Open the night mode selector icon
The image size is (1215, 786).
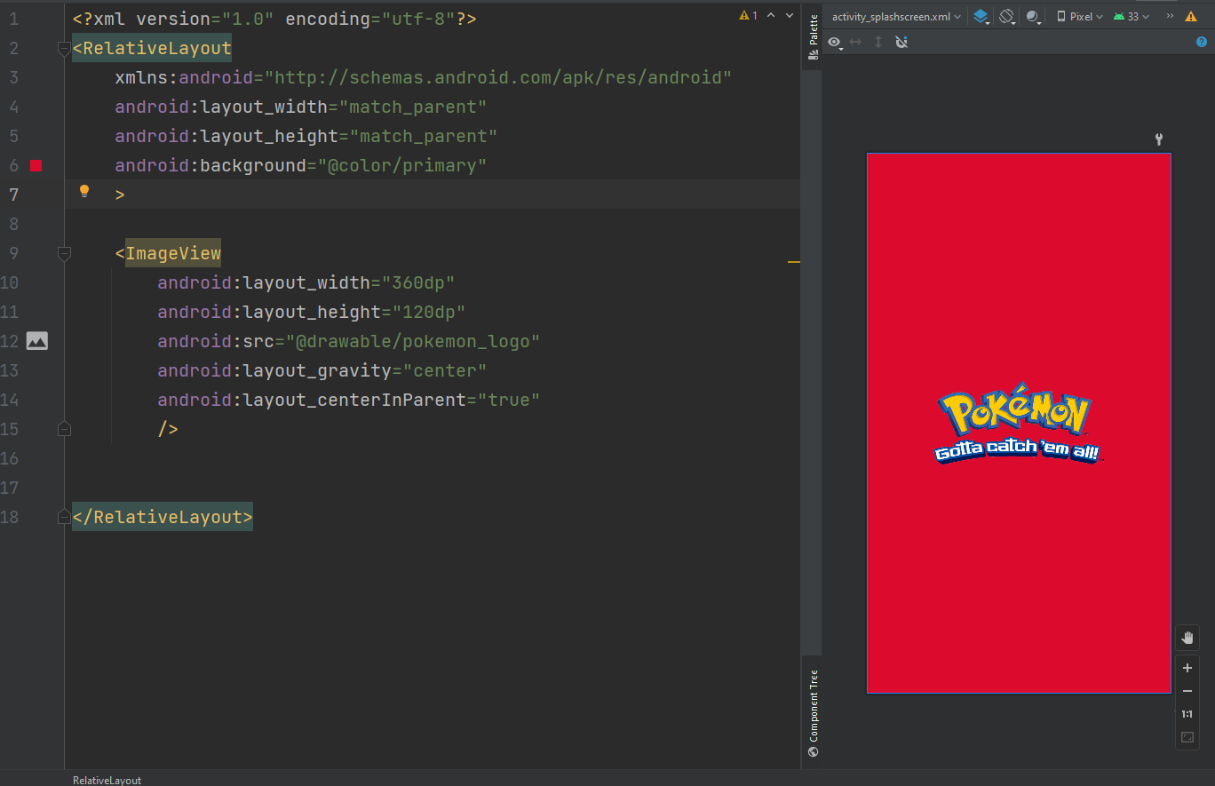click(x=1034, y=17)
